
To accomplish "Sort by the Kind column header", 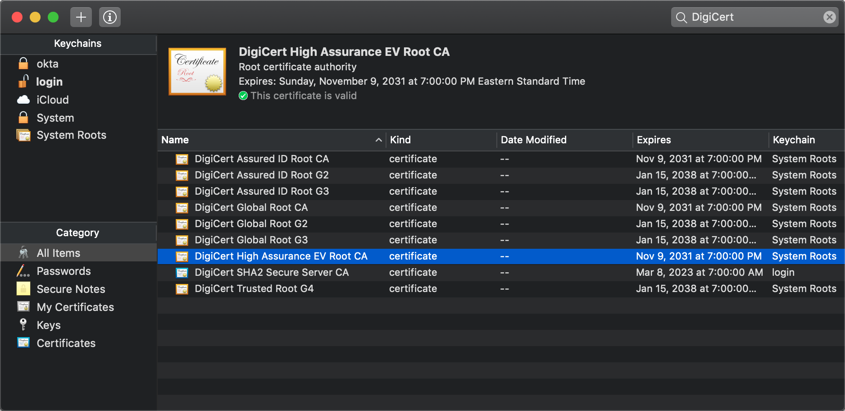I will [400, 140].
